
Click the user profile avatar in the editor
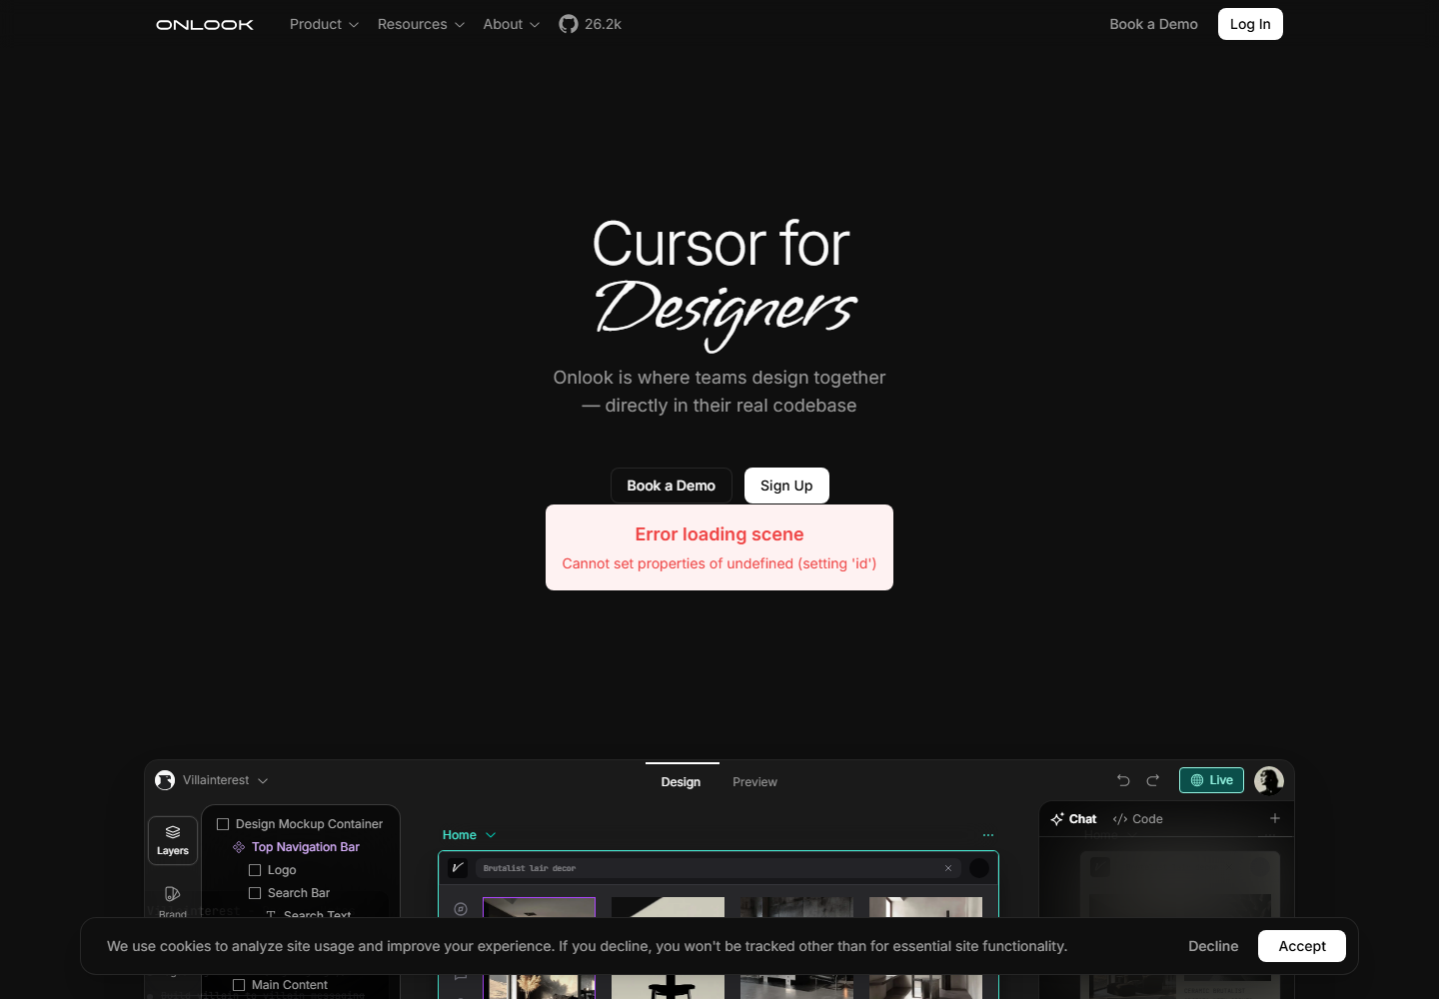(1269, 780)
